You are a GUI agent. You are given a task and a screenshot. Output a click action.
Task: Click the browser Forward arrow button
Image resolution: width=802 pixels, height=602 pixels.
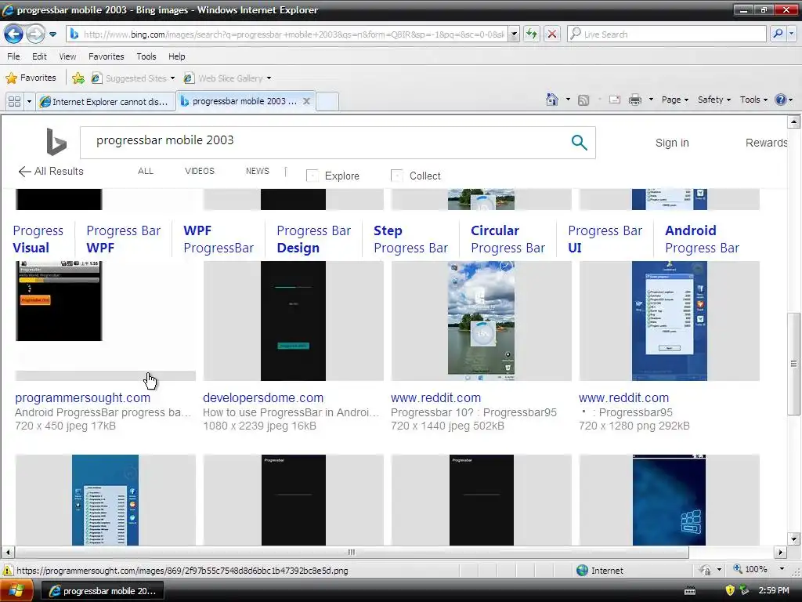pos(35,34)
